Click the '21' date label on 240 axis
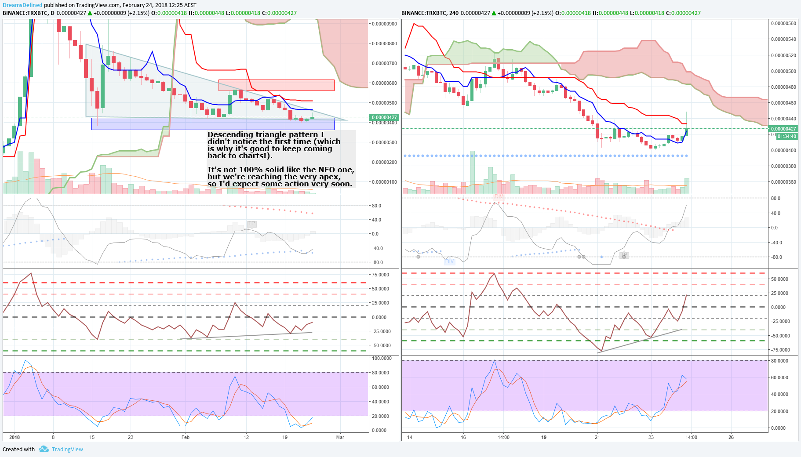 [x=597, y=437]
